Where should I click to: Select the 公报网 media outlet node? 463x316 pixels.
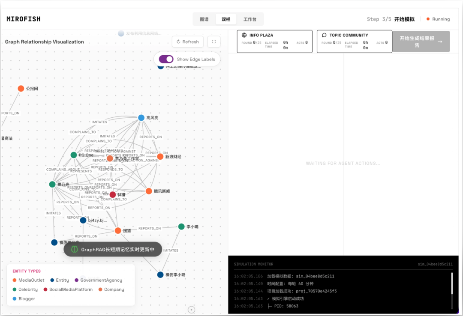pos(21,89)
